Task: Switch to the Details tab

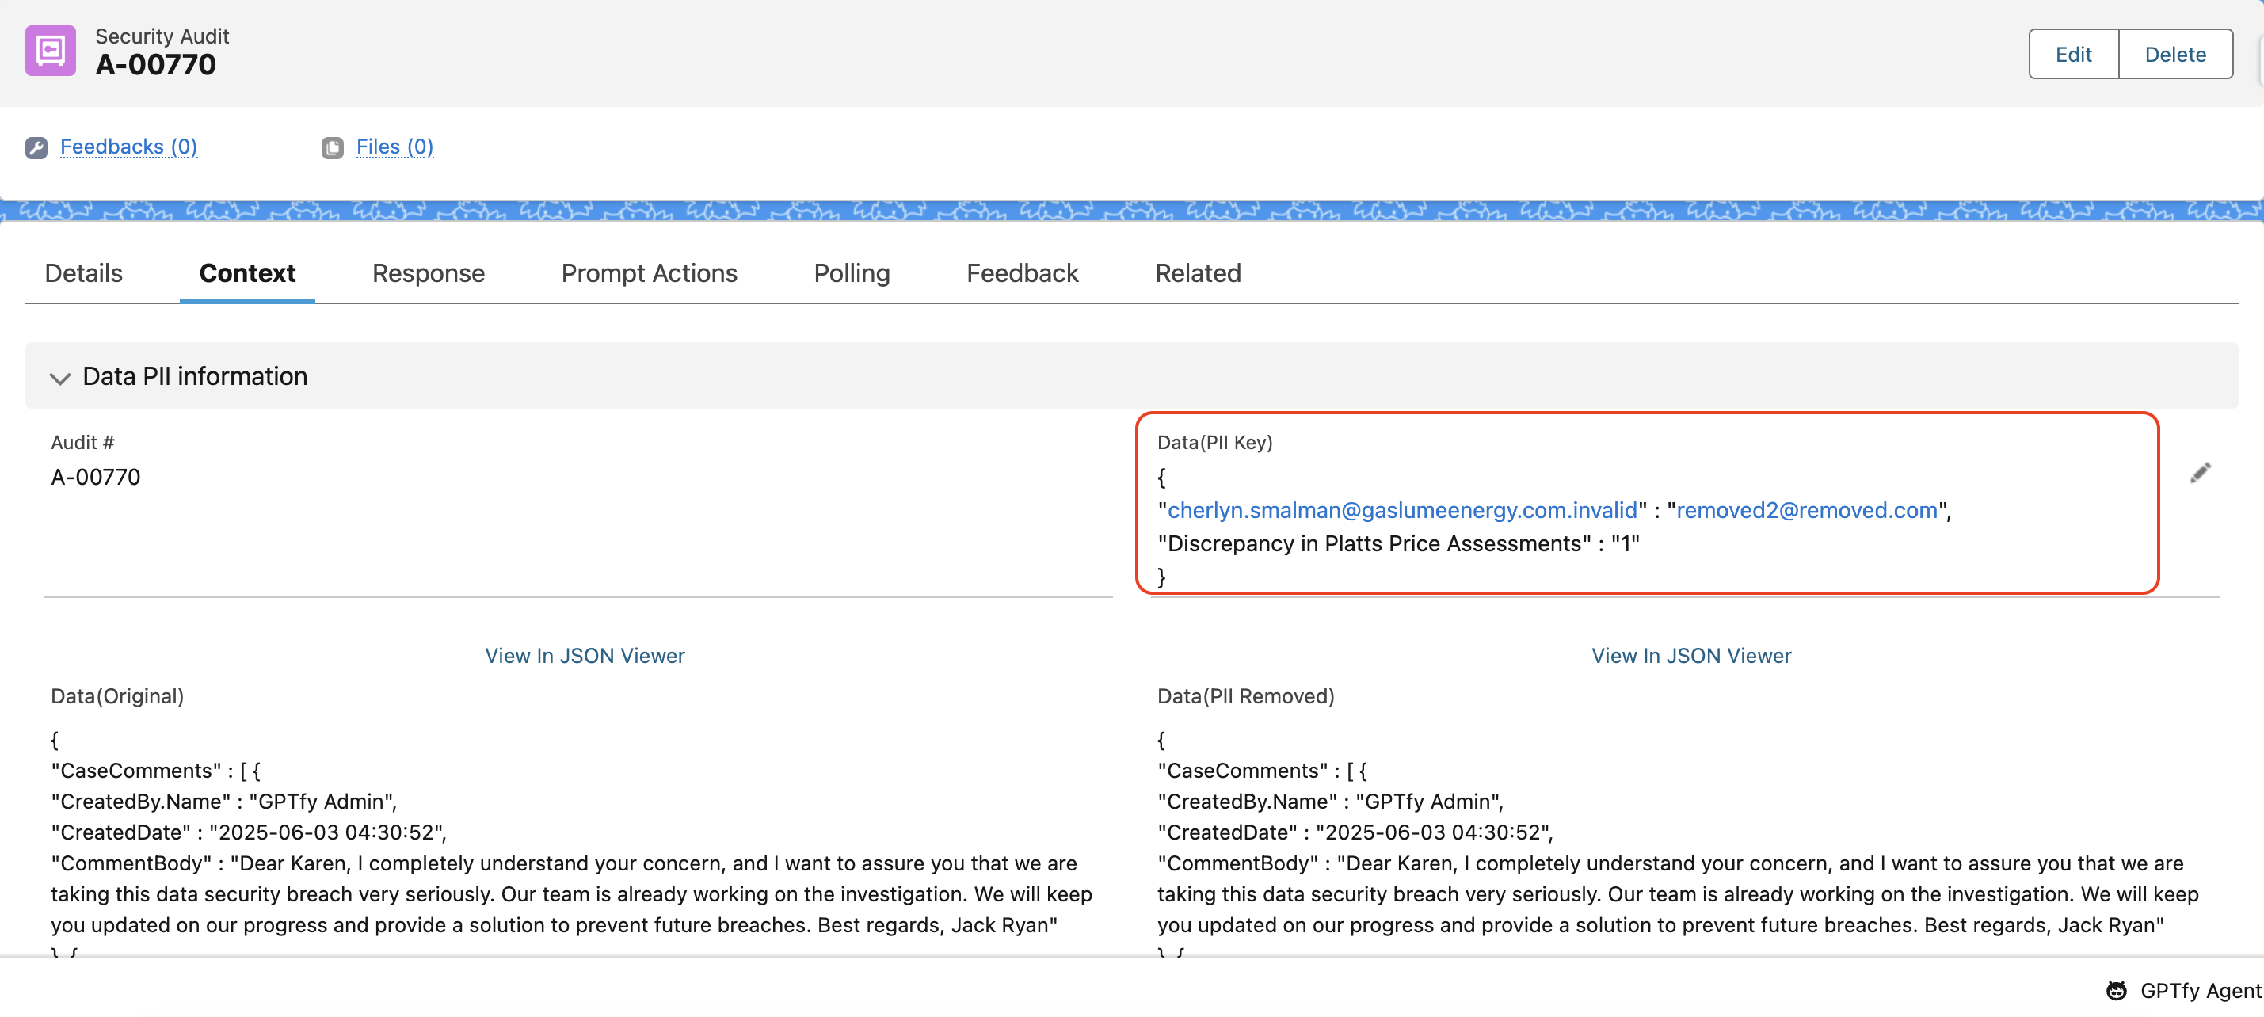Action: point(83,273)
